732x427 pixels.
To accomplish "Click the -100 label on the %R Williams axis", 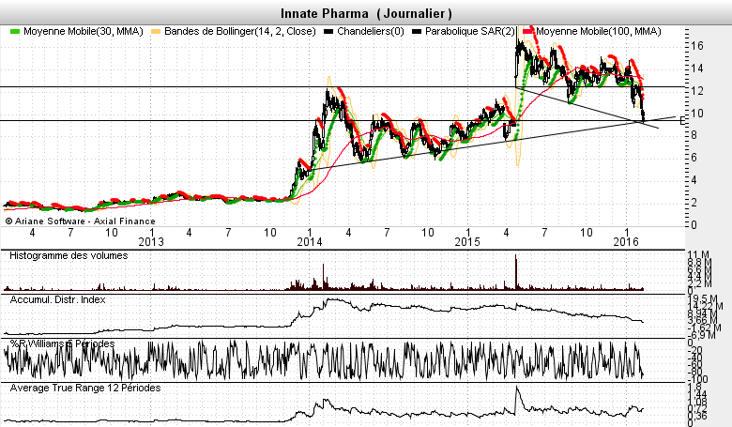I will pyautogui.click(x=697, y=379).
